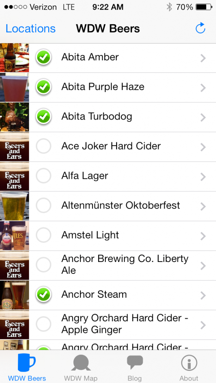The width and height of the screenshot is (216, 383).
Task: Uncheck the Abita Amber green checkmark
Action: [x=43, y=57]
